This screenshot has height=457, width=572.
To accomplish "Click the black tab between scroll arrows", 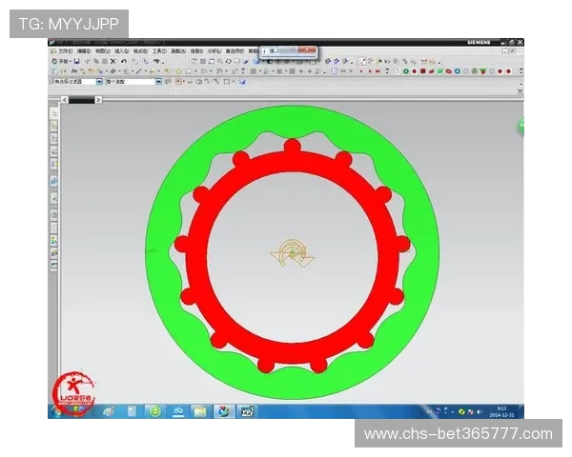I will pyautogui.click(x=82, y=100).
